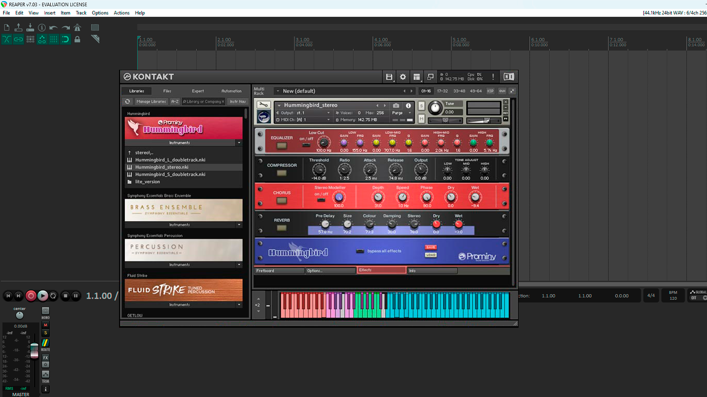Screen dimensions: 707x397
Task: Click Kontakt minimize view icon
Action: click(430, 77)
